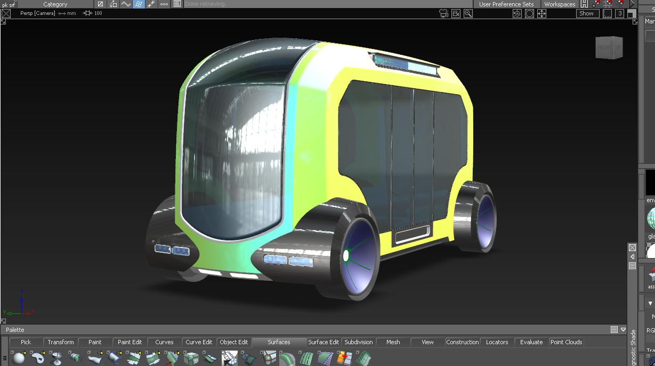
Task: Click the Persp [Camera] viewport label
Action: tap(37, 13)
